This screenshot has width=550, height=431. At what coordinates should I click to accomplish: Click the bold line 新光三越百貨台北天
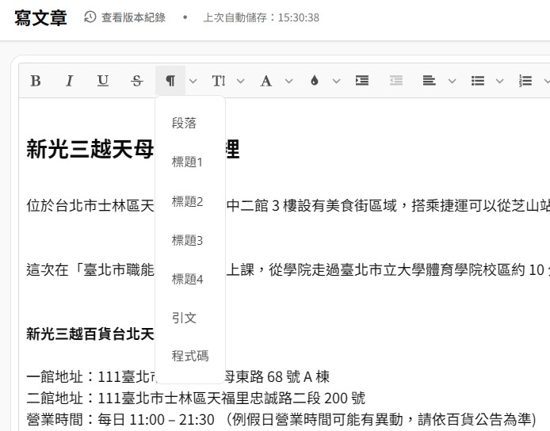pos(90,334)
